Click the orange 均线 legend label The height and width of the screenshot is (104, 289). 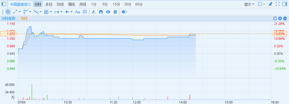tap(24, 18)
